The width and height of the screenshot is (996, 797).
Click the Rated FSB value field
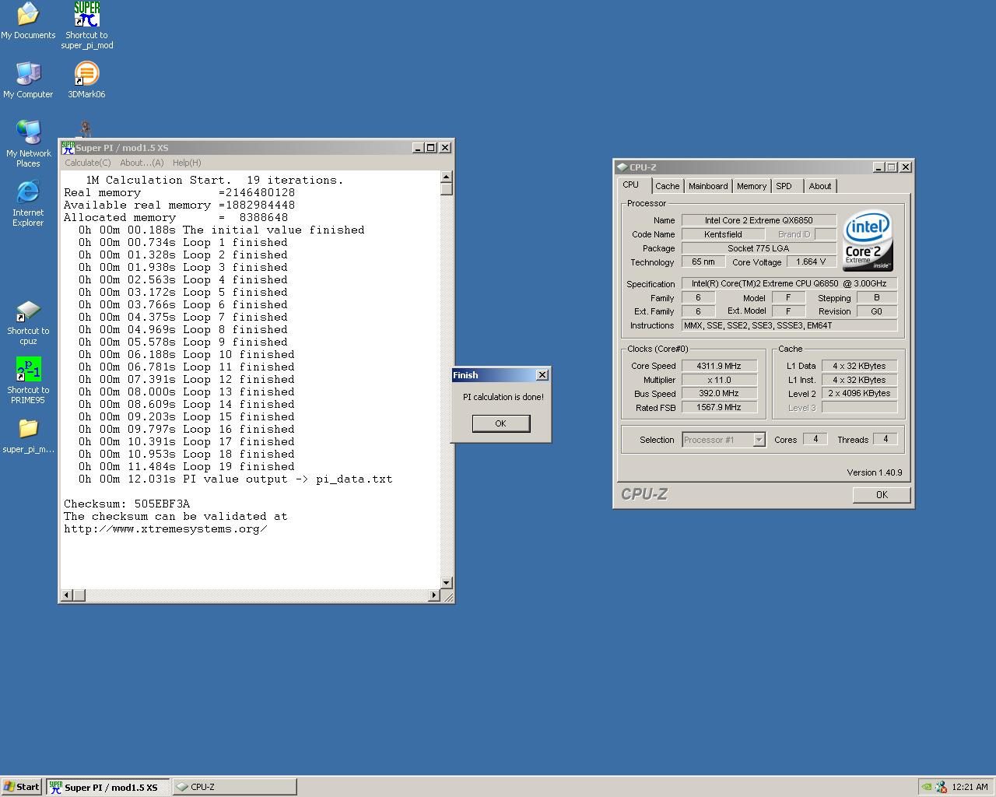(x=719, y=407)
